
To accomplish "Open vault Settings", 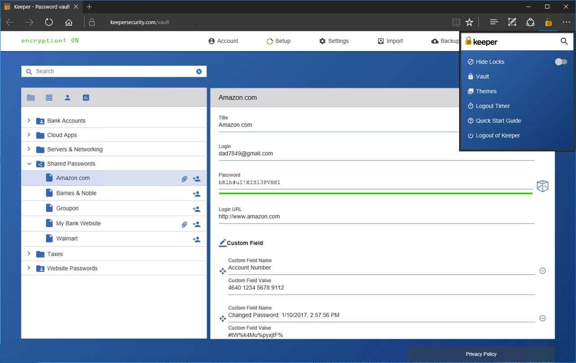I will point(334,41).
